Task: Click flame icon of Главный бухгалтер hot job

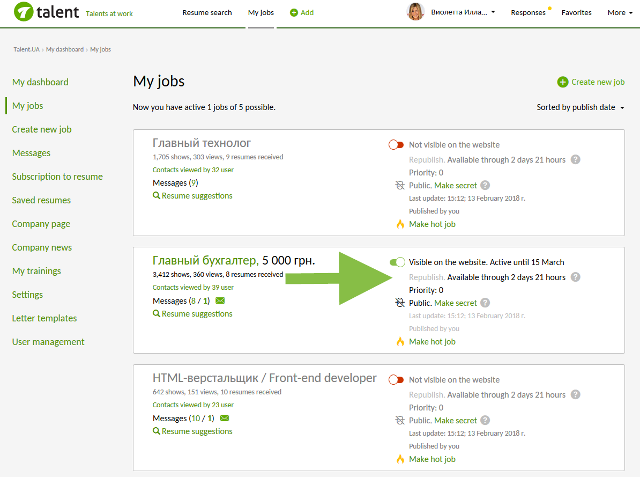Action: [400, 341]
